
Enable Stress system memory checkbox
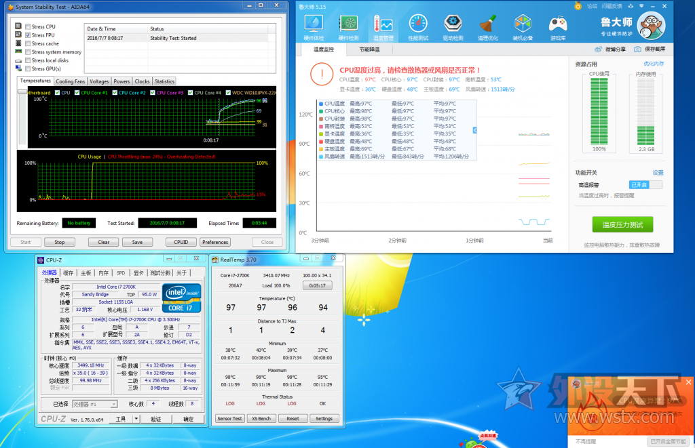click(x=28, y=52)
